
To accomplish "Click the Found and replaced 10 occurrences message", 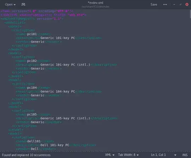I will pyautogui.click(x=26, y=155).
